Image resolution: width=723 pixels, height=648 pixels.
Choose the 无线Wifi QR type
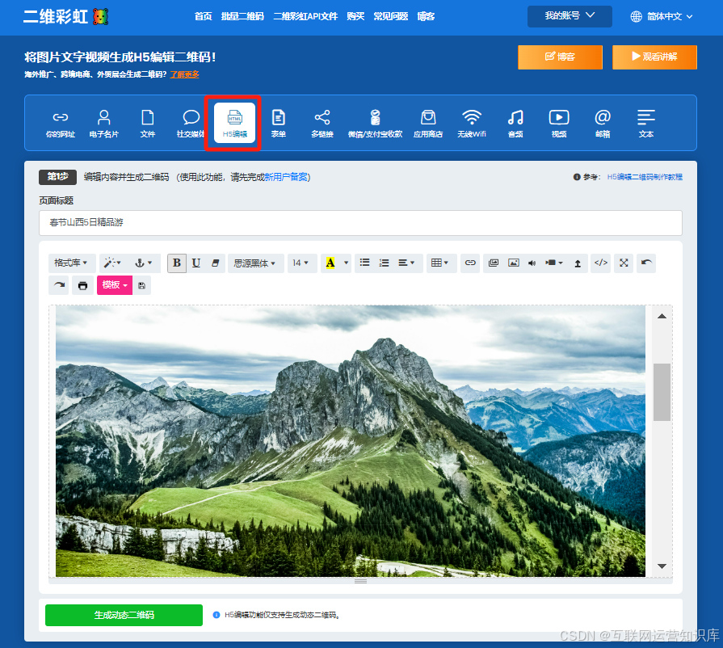pos(472,123)
